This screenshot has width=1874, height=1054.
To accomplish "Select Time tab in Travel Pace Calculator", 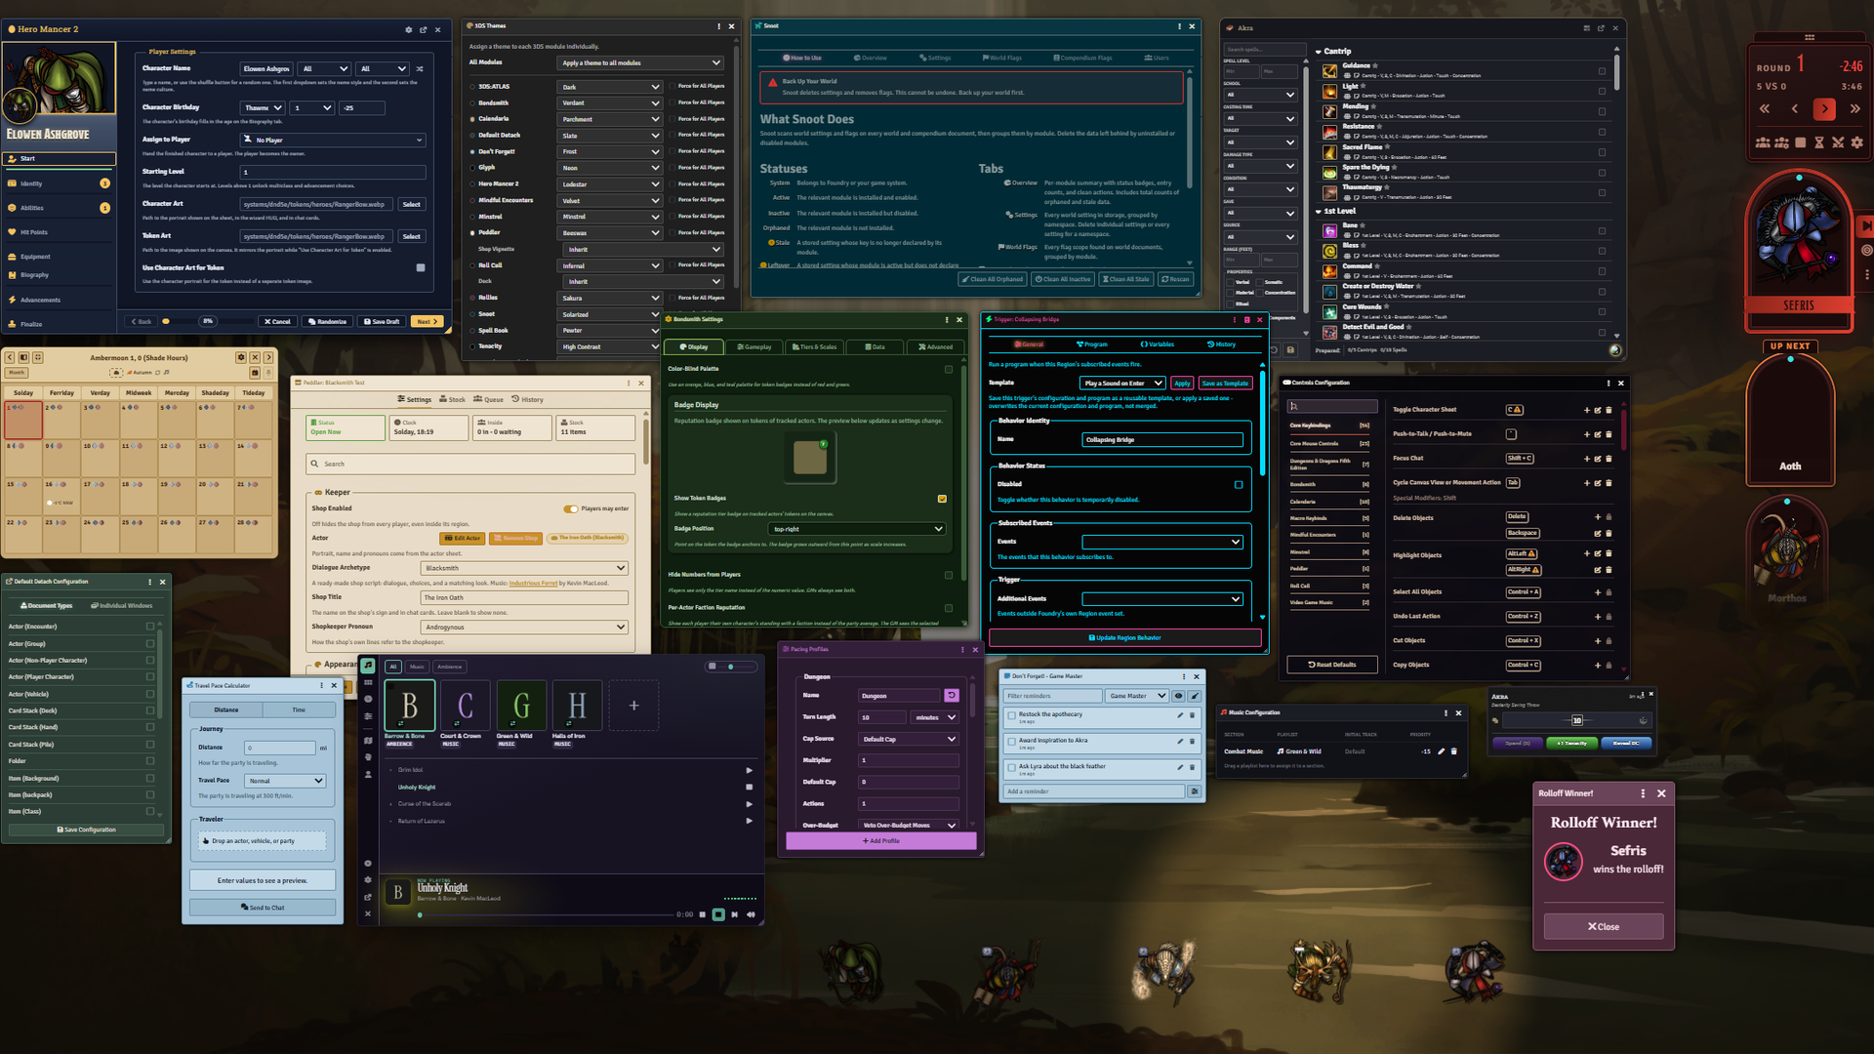I will 299,709.
